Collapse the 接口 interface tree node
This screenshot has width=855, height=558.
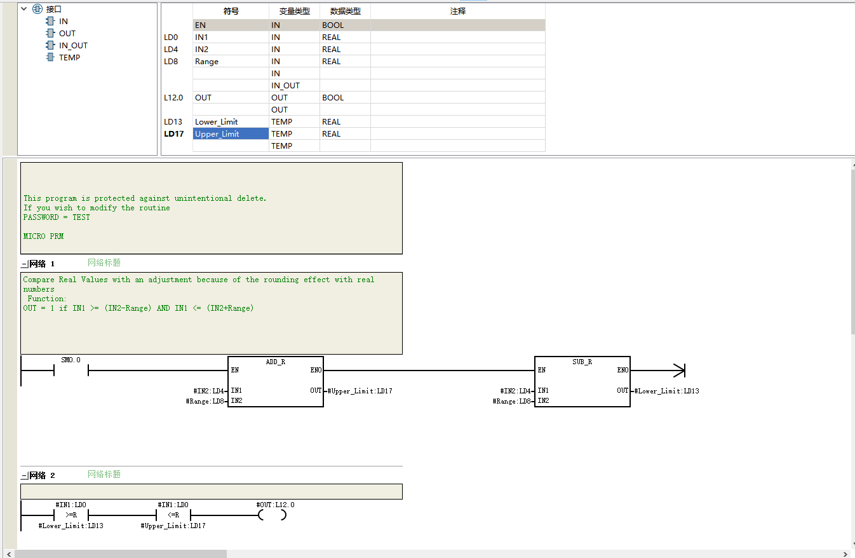click(24, 9)
